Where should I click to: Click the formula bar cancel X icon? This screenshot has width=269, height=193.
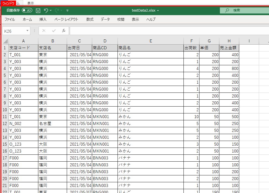(x=44, y=31)
